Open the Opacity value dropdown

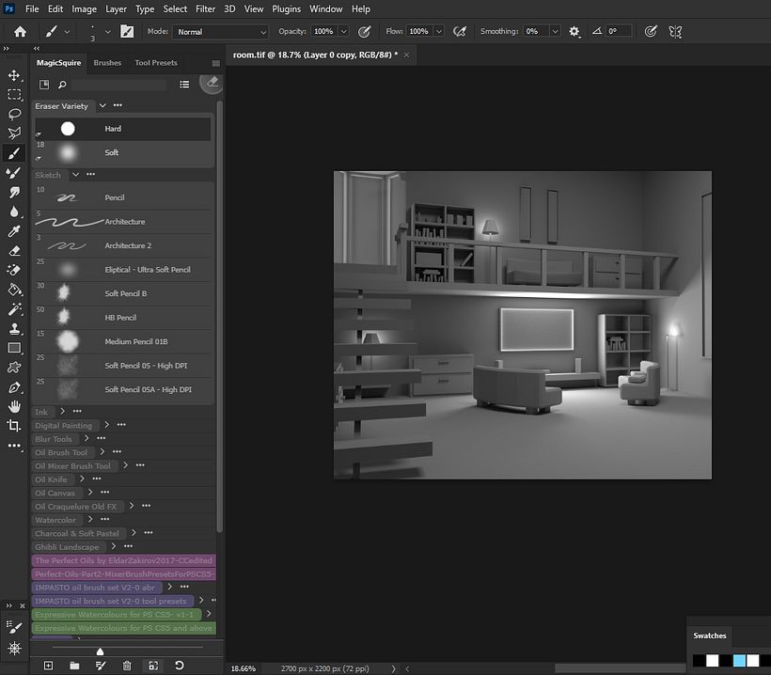[344, 31]
